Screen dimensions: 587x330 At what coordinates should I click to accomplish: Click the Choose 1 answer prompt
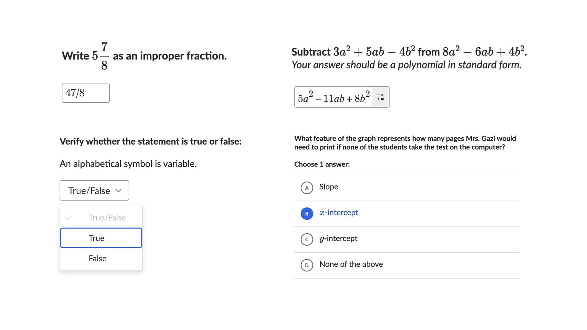tap(322, 164)
